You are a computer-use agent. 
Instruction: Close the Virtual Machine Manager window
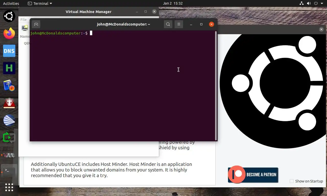click(154, 11)
